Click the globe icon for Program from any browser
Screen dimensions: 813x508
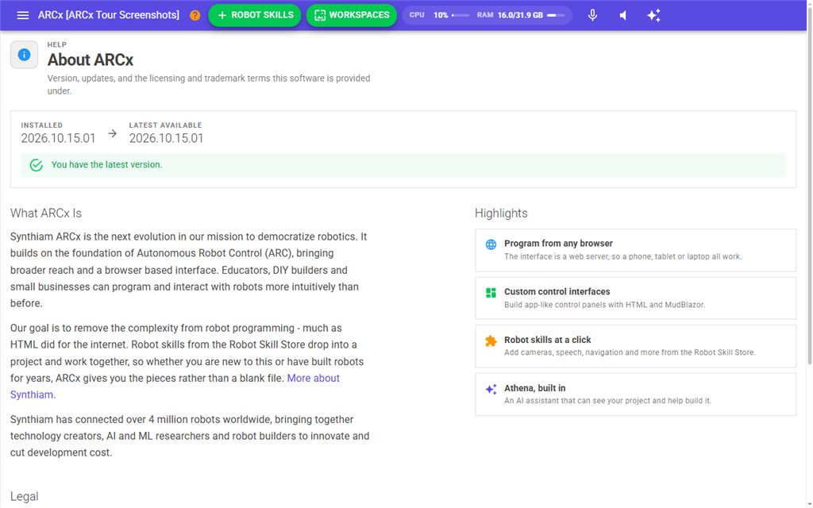pyautogui.click(x=491, y=244)
